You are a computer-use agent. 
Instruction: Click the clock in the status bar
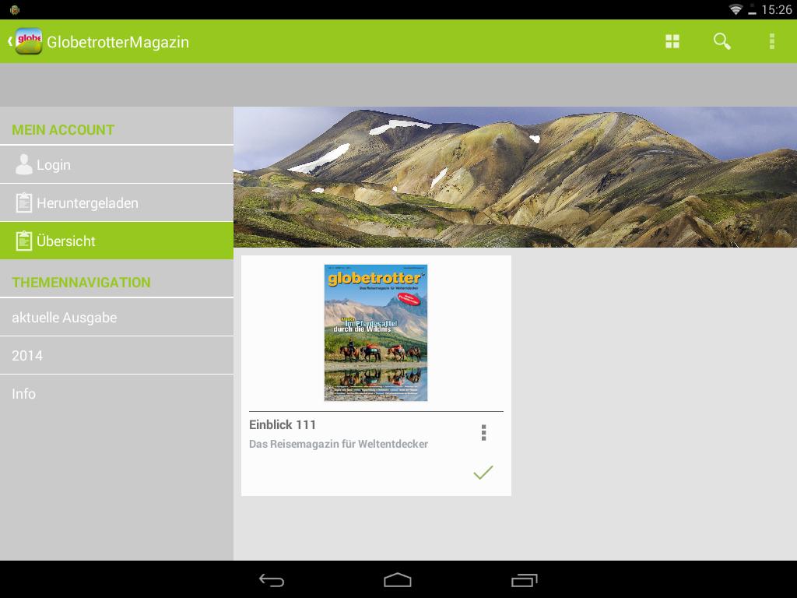pos(779,11)
